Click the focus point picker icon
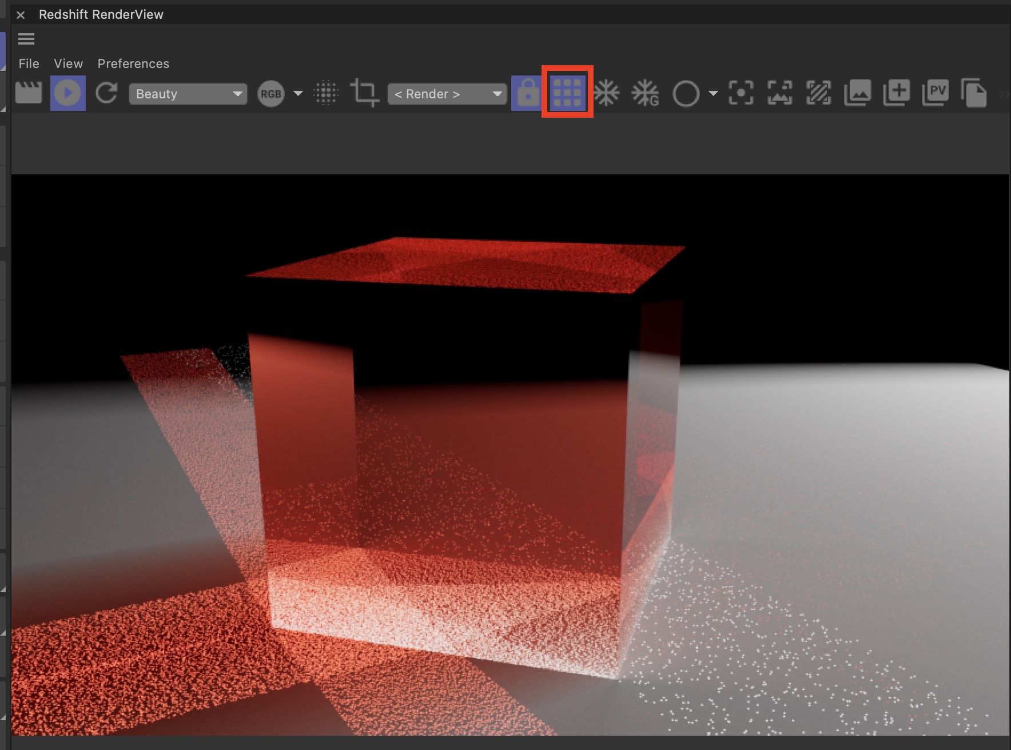1011x750 pixels. pyautogui.click(x=741, y=93)
